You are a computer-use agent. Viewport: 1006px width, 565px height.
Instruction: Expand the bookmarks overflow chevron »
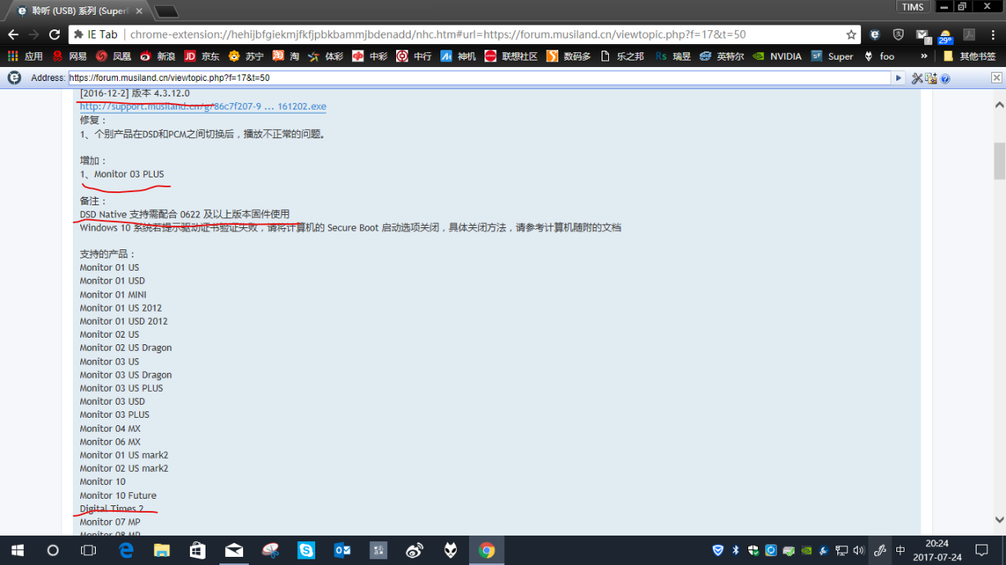(x=924, y=56)
